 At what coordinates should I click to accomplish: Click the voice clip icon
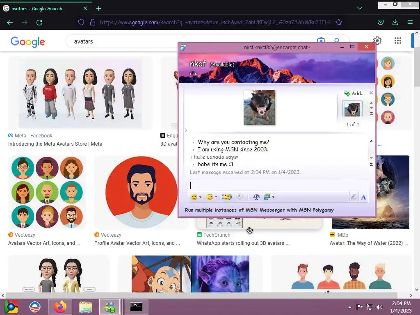(x=239, y=197)
